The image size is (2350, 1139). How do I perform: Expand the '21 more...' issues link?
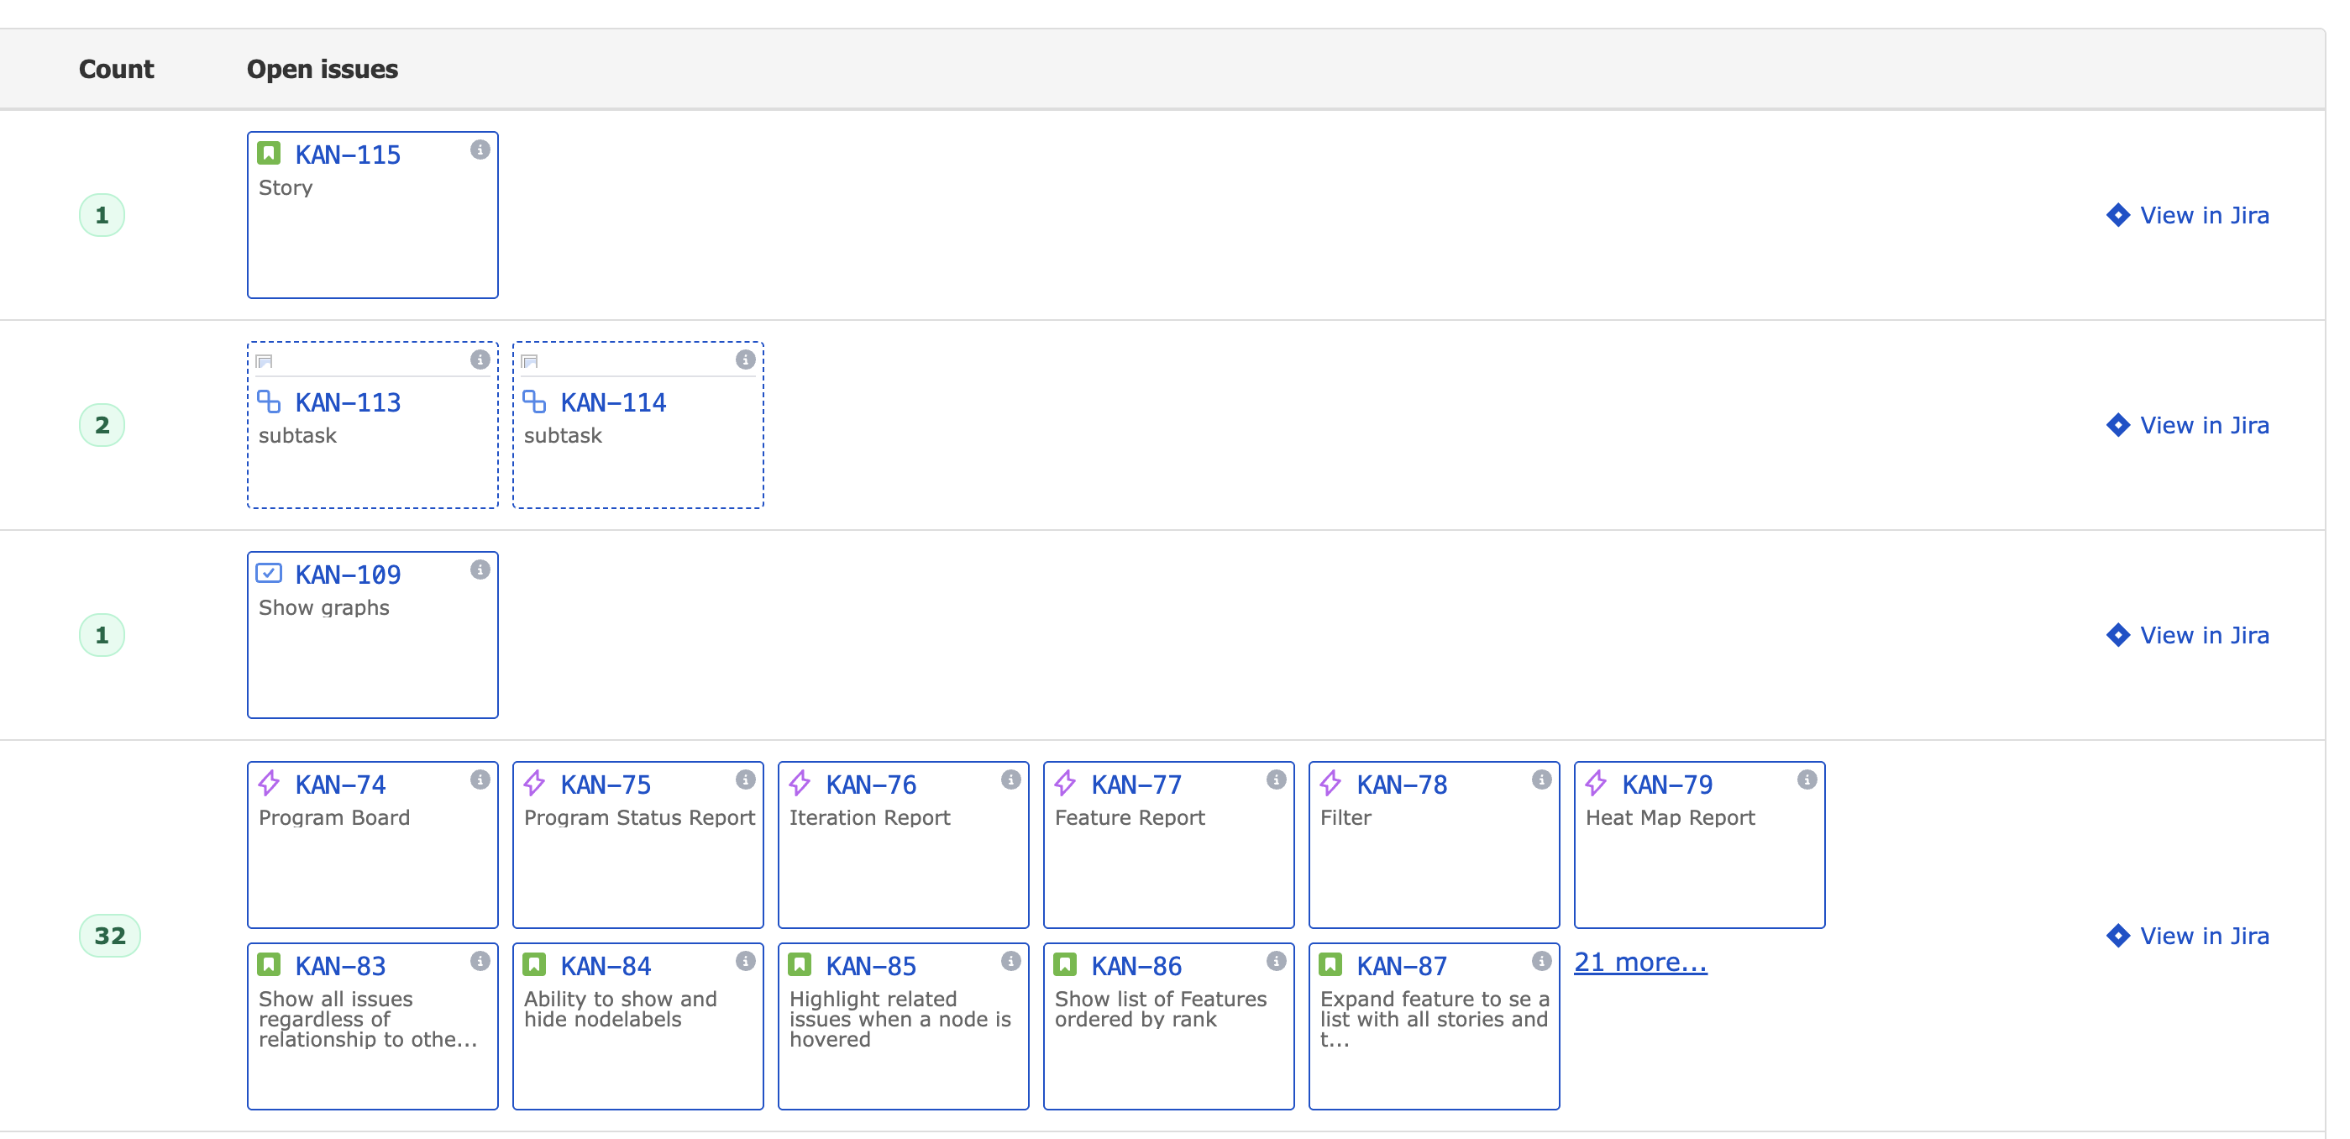click(x=1639, y=962)
